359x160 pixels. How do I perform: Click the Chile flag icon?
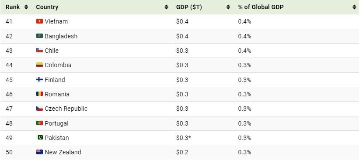click(x=39, y=50)
